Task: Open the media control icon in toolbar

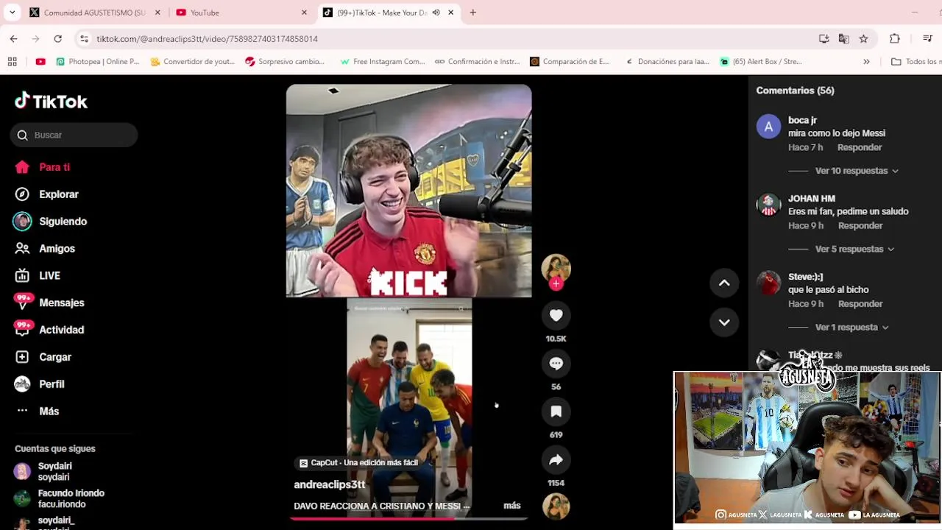Action: [927, 38]
